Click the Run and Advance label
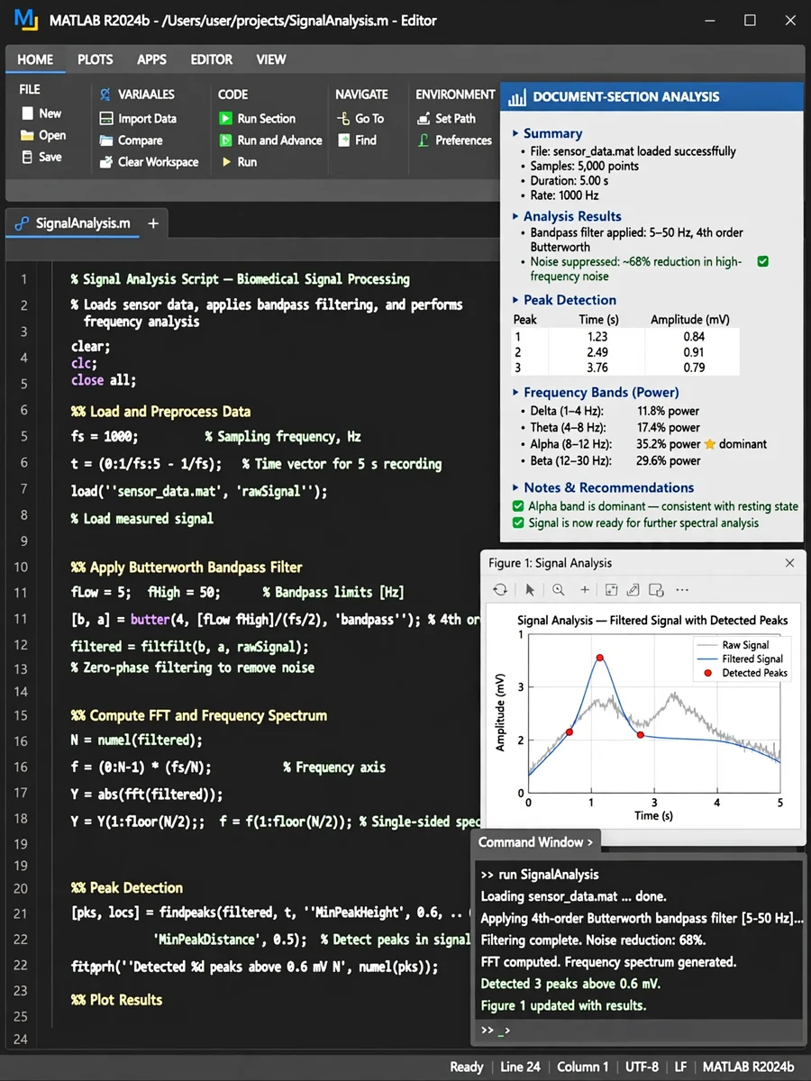 pos(279,141)
